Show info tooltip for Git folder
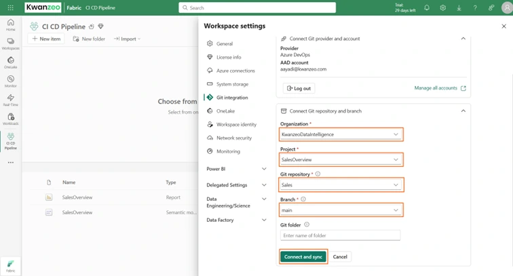The height and width of the screenshot is (276, 513). [307, 224]
